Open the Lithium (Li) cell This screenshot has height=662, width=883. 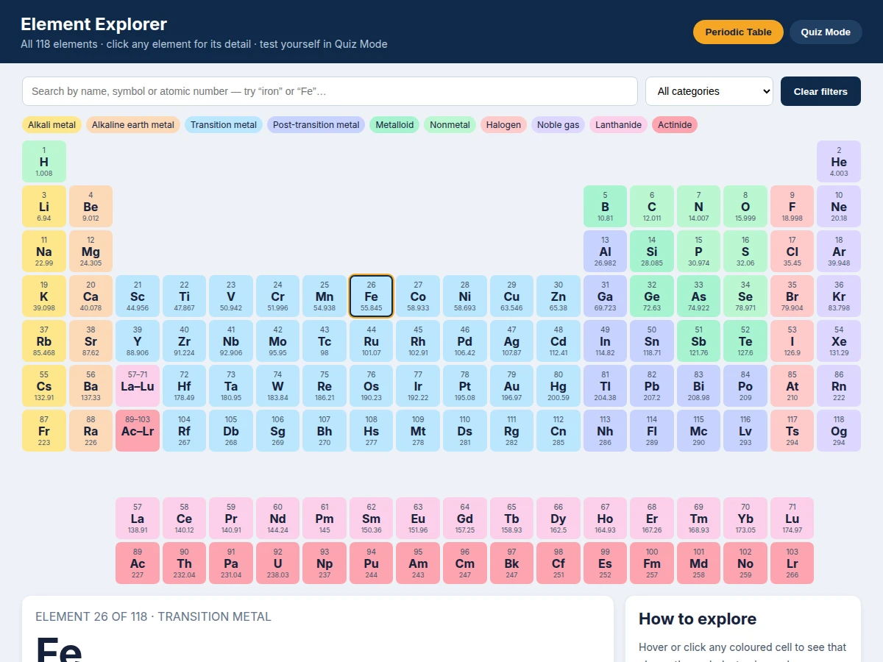coord(44,207)
